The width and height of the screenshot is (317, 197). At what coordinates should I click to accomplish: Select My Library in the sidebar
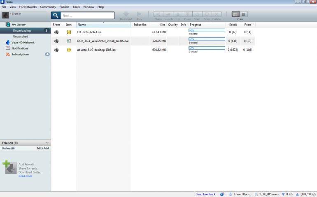point(19,25)
